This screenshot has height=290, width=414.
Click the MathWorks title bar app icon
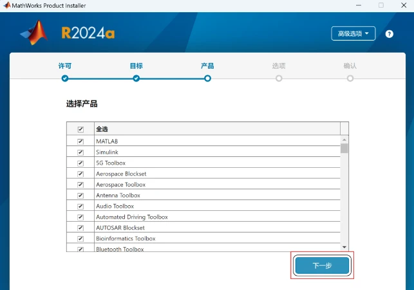(7, 5)
